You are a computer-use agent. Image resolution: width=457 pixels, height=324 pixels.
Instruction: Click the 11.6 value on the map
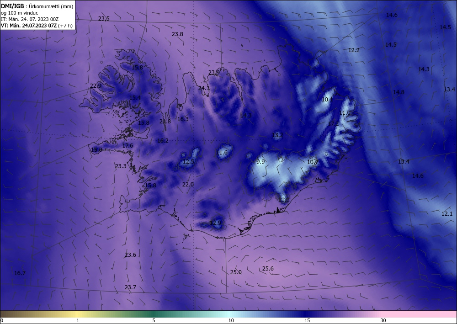pyautogui.click(x=222, y=153)
